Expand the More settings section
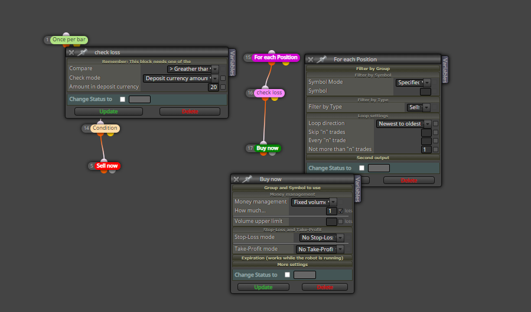 click(x=292, y=265)
